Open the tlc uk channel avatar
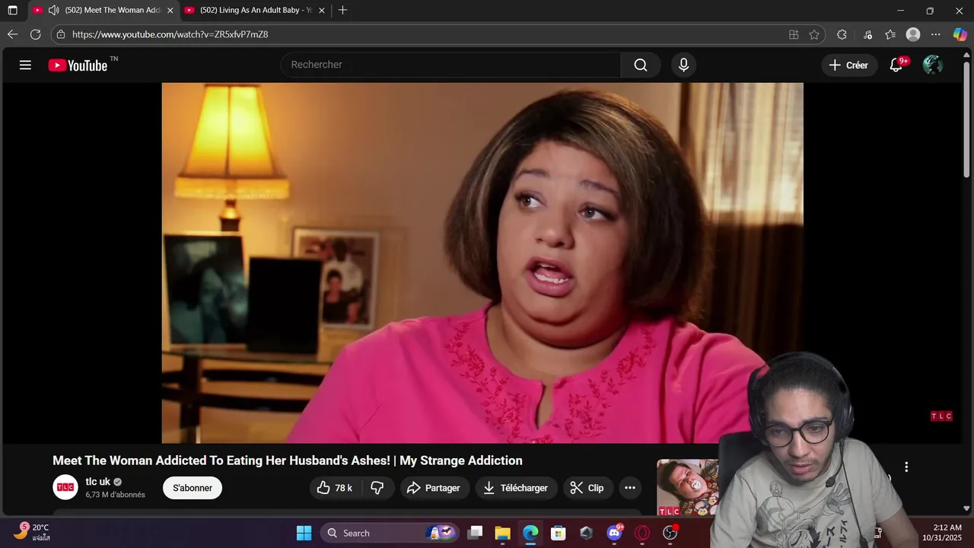Viewport: 974px width, 548px height. [x=65, y=487]
